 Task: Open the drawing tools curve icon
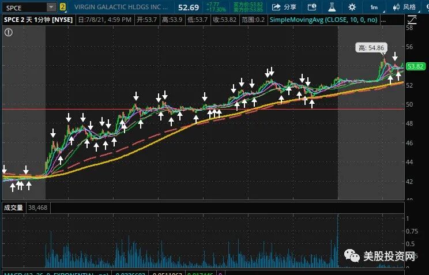tap(412, 20)
